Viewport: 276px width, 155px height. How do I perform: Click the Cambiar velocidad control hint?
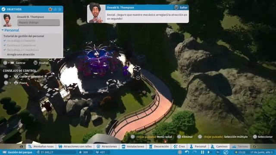point(31,77)
